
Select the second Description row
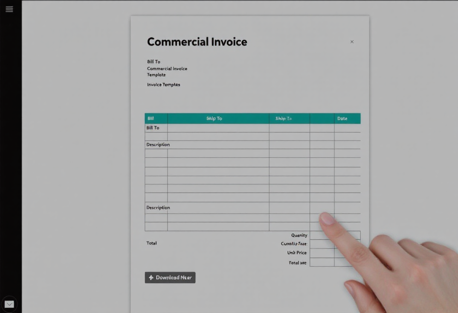(x=157, y=208)
